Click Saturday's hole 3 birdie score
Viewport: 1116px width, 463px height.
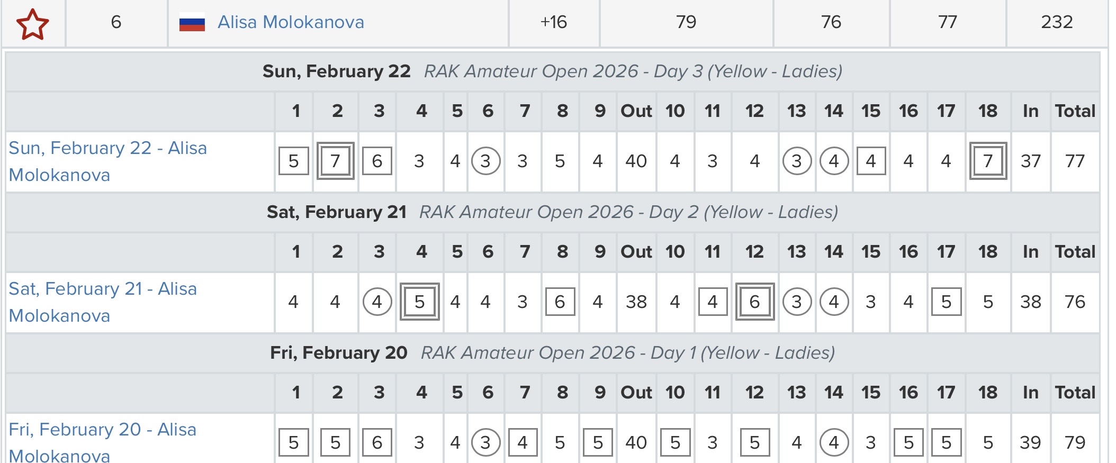click(377, 302)
